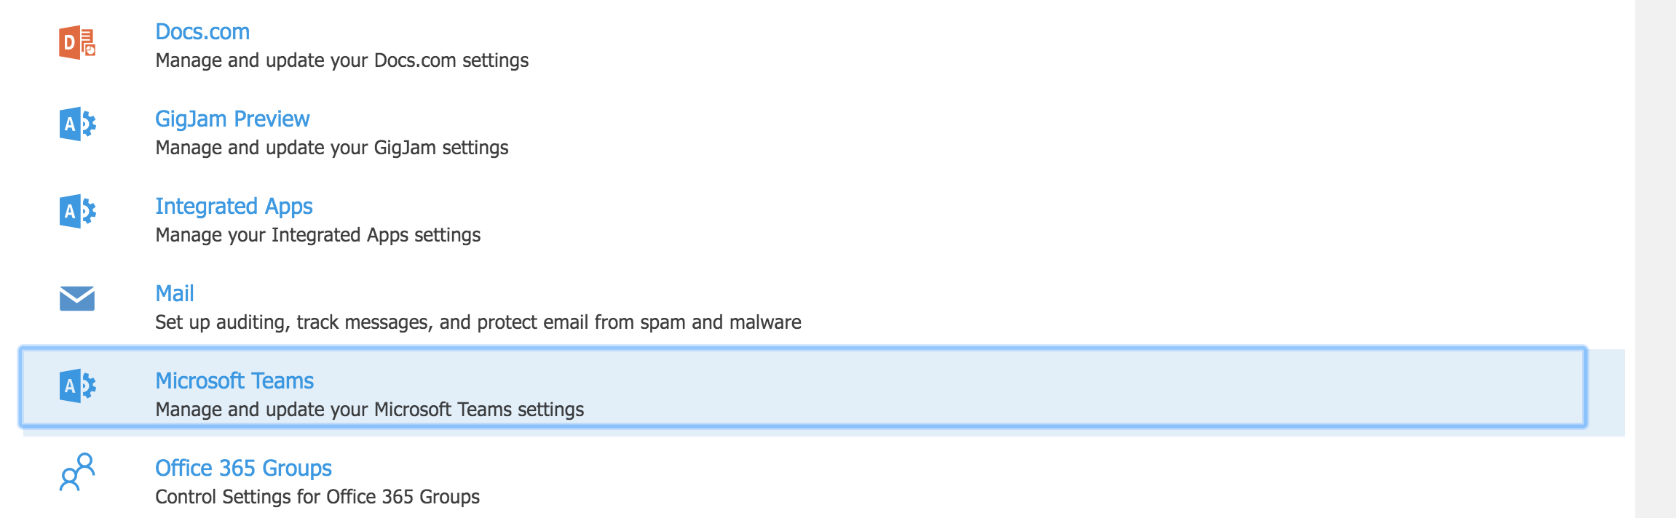
Task: Select 'Manage and update your Microsoft Teams settings' text
Action: pyautogui.click(x=370, y=410)
